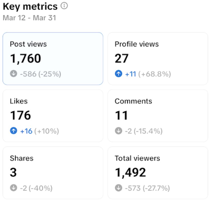Click the +16 likes change value
This screenshot has height=201, width=209.
[x=26, y=131]
